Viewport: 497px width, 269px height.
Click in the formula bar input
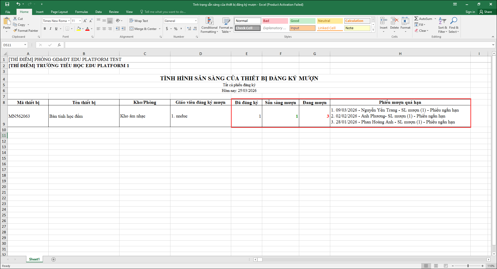click(278, 45)
